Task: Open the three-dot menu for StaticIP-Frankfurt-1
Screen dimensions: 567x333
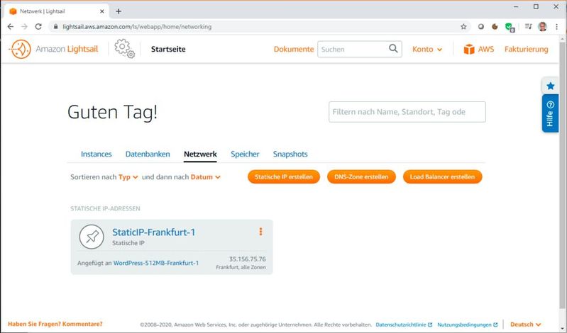Action: 260,232
